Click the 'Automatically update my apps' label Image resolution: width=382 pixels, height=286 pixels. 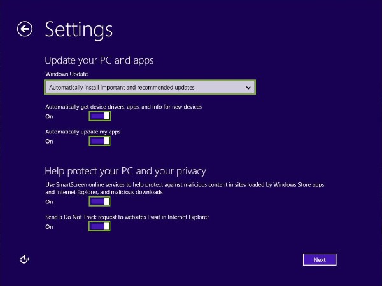pyautogui.click(x=83, y=132)
